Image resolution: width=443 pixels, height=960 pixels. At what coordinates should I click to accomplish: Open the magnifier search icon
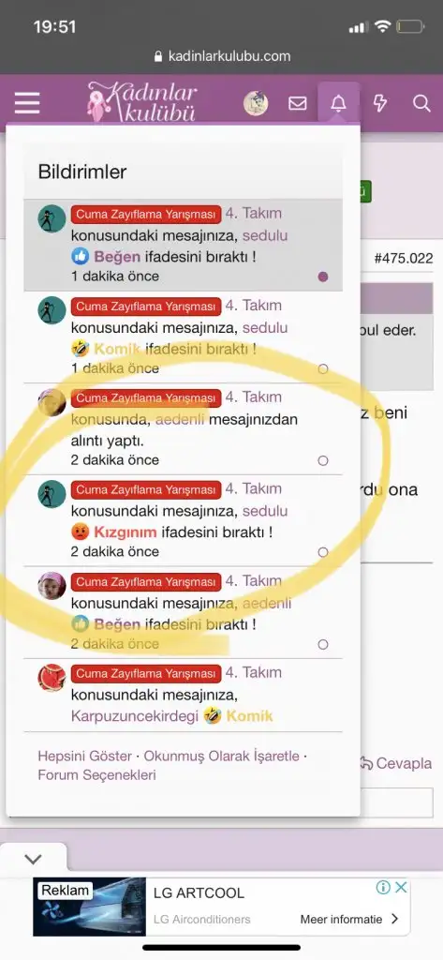pyautogui.click(x=421, y=103)
